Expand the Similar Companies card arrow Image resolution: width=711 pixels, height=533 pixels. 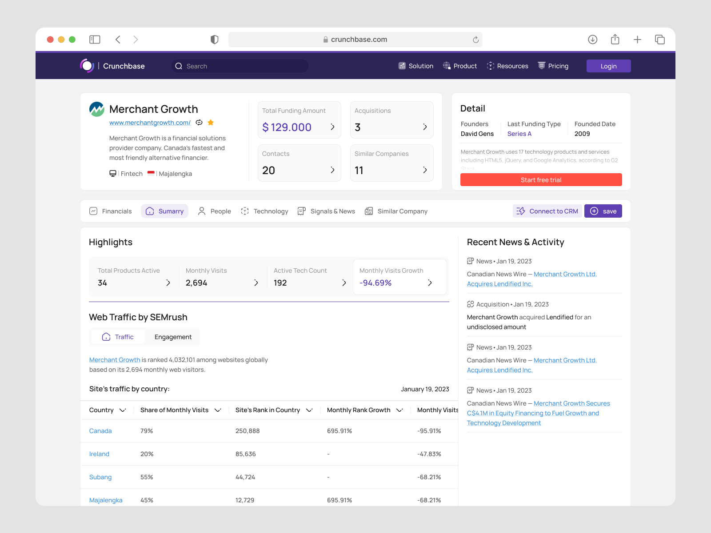click(x=425, y=170)
